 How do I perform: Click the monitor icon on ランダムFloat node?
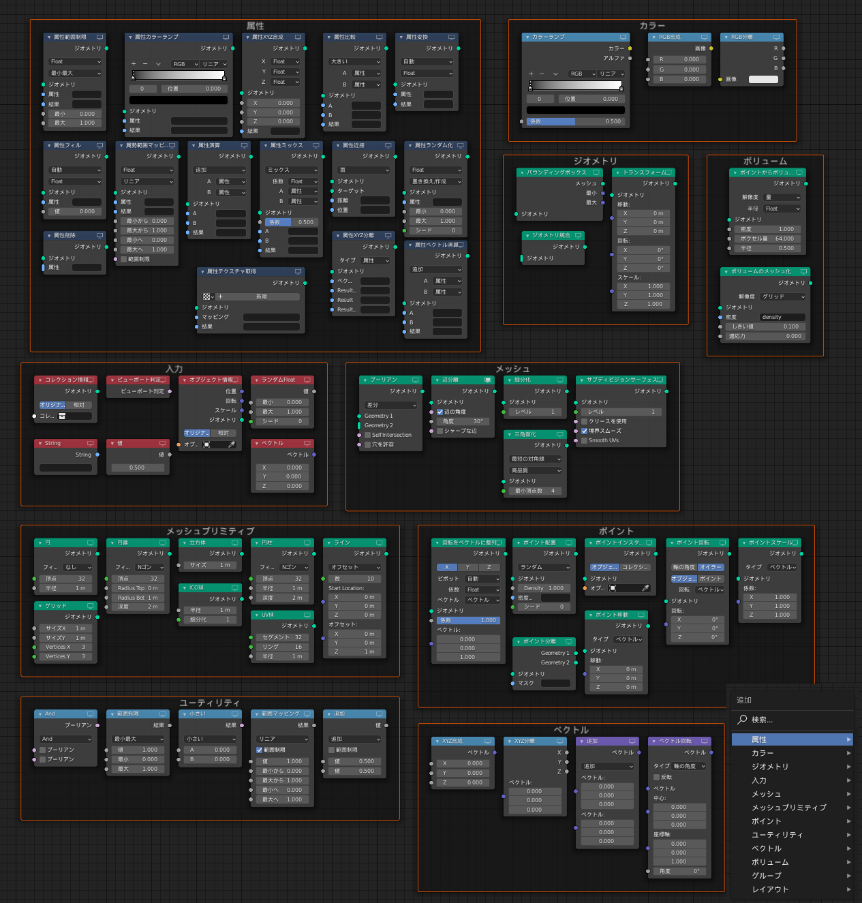point(307,380)
